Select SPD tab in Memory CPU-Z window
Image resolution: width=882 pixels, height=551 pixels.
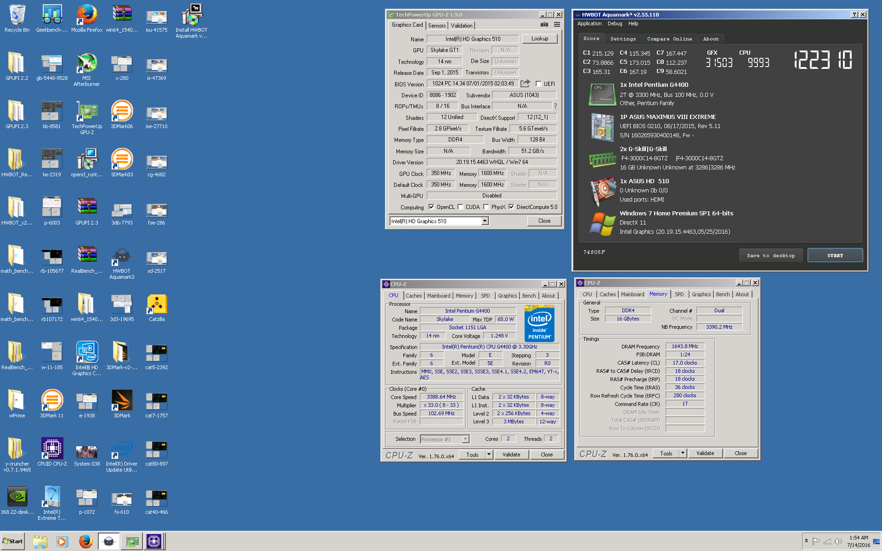(x=679, y=294)
